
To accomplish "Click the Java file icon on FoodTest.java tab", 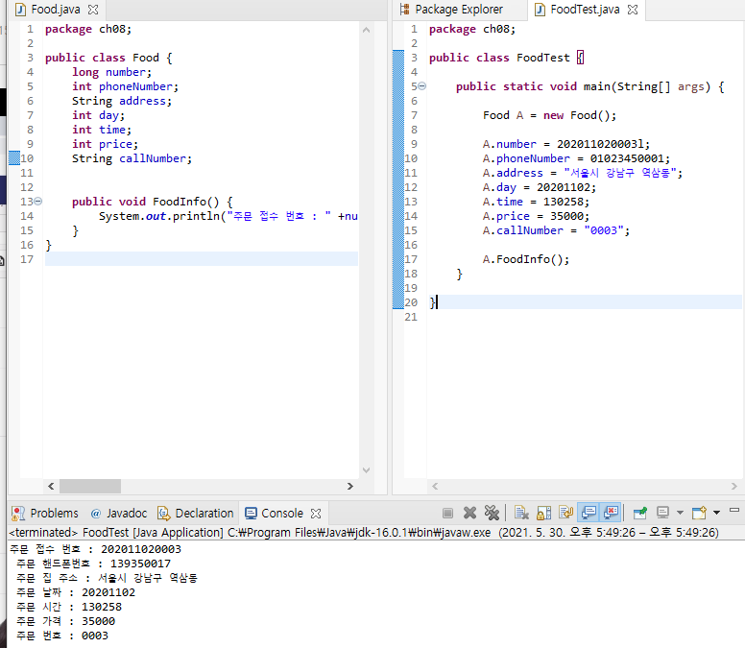I will (x=541, y=10).
